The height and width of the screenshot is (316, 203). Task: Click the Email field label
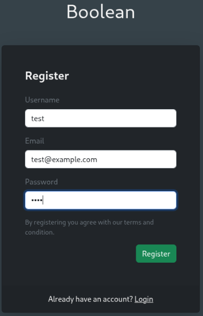tap(34, 141)
